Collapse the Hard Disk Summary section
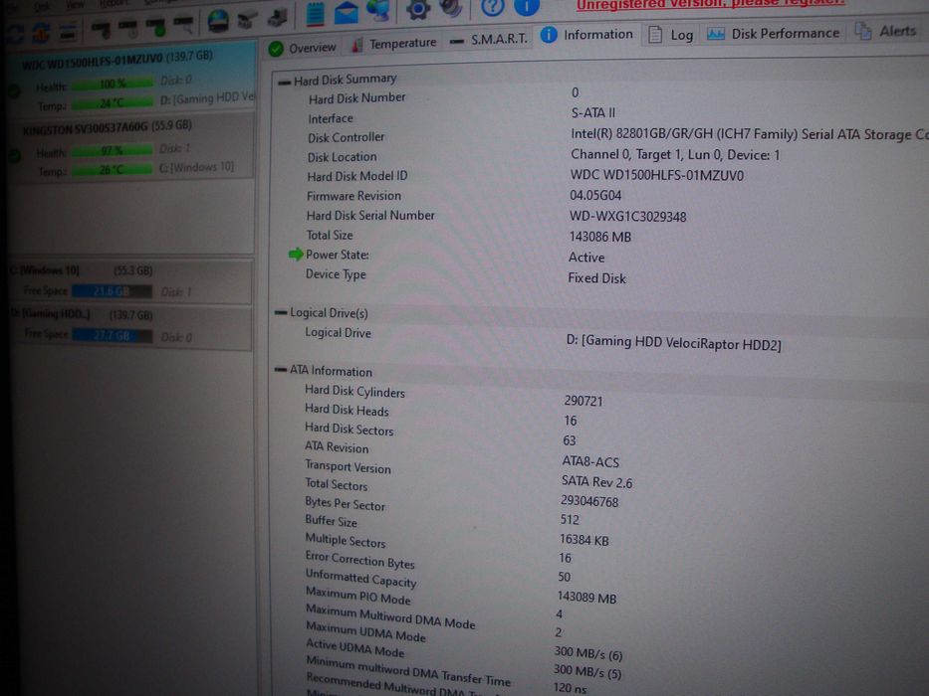The width and height of the screenshot is (929, 696). [284, 83]
